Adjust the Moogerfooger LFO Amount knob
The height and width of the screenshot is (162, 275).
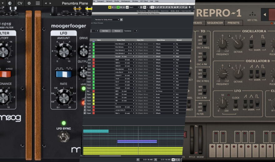click(64, 52)
